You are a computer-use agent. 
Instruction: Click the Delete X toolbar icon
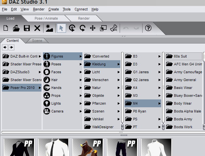(x=37, y=28)
